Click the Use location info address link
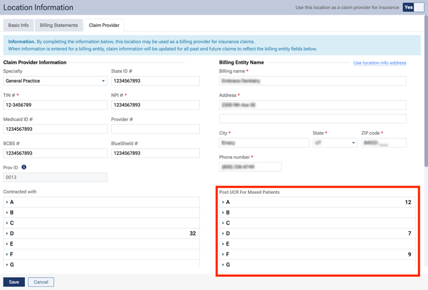Image resolution: width=428 pixels, height=290 pixels. (x=380, y=63)
